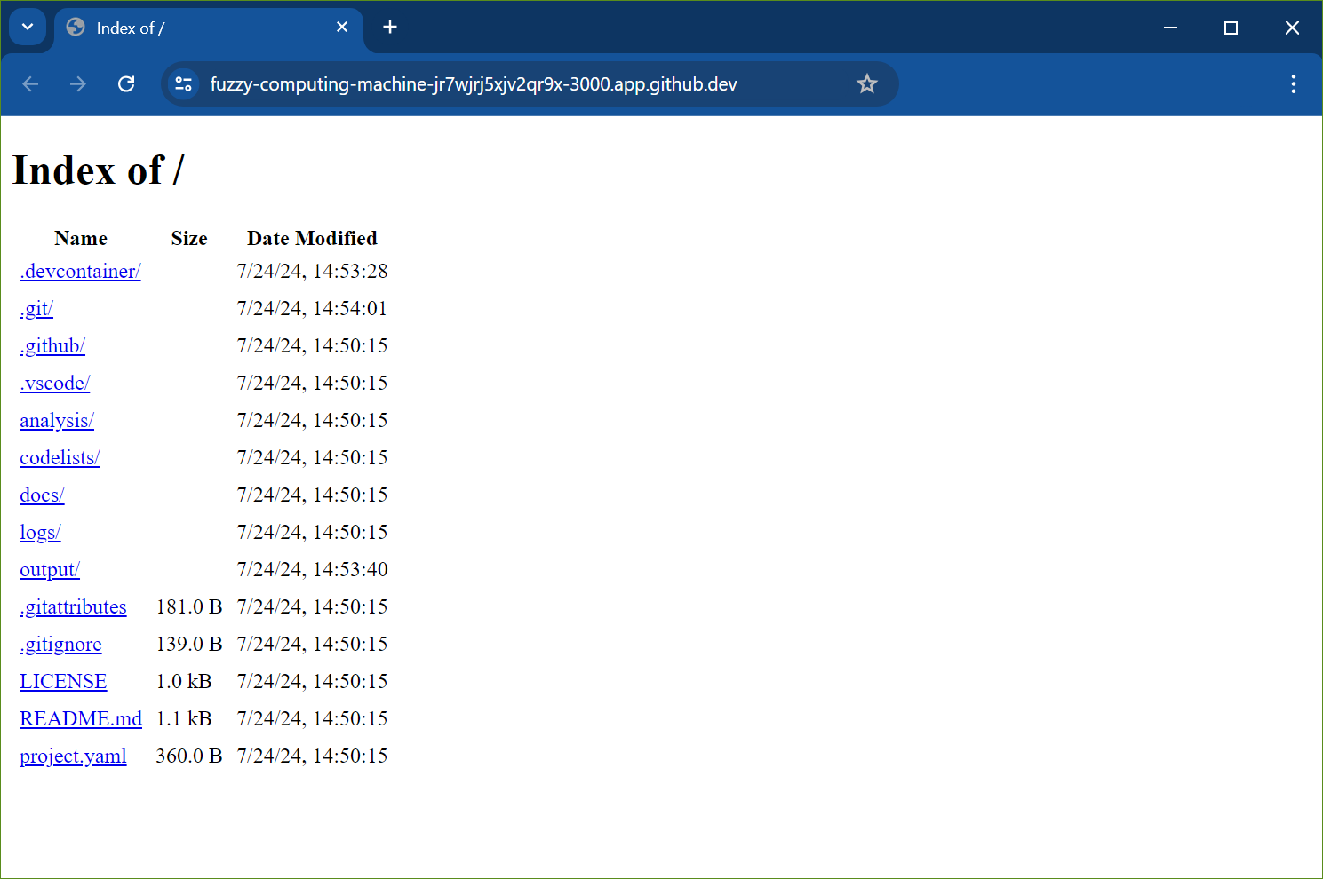Click the globe favicon on the active tab
The height and width of the screenshot is (879, 1323).
click(x=75, y=28)
